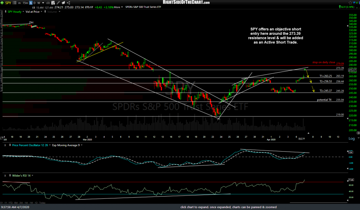Open the add indicator template icon
This screenshot has height=210, width=360.
click(x=53, y=3)
